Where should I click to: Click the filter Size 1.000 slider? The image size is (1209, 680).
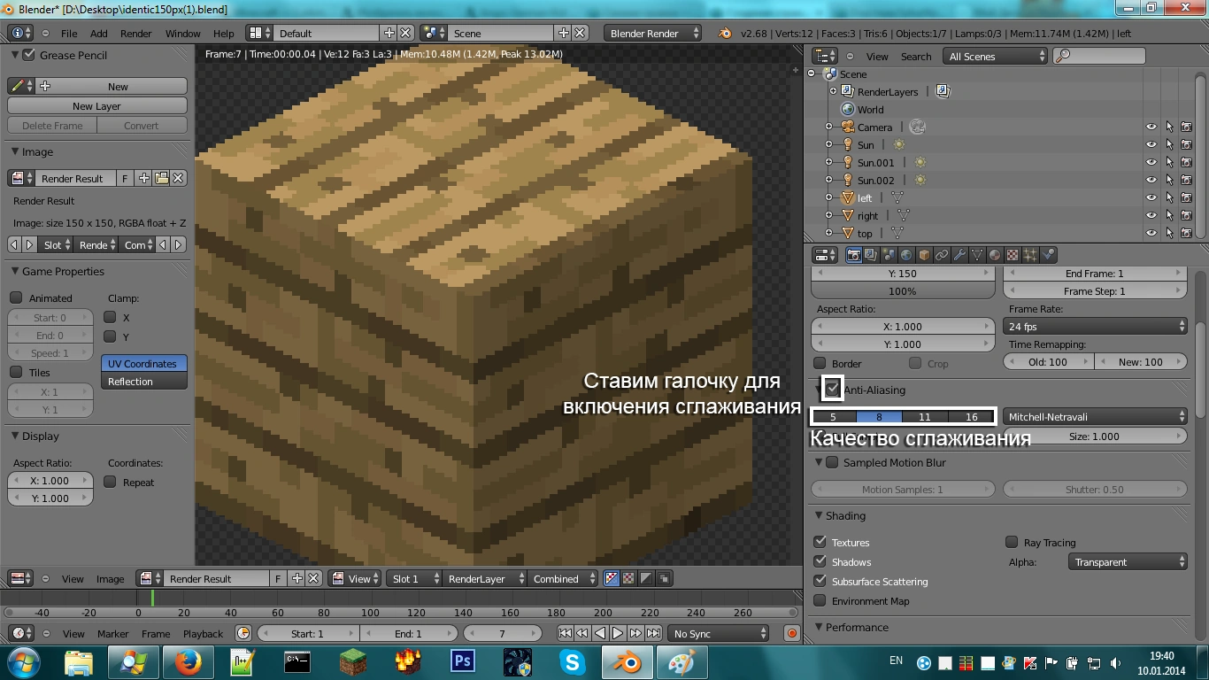point(1095,436)
